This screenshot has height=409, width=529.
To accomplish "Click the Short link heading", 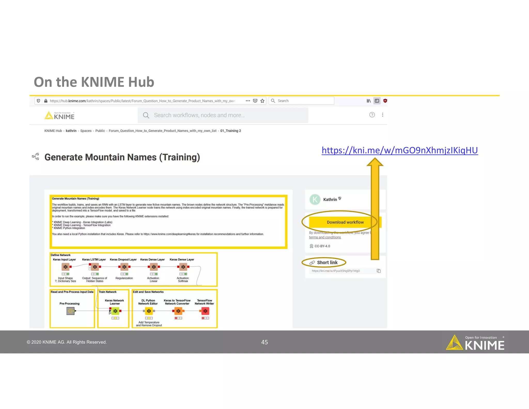I will click(327, 262).
